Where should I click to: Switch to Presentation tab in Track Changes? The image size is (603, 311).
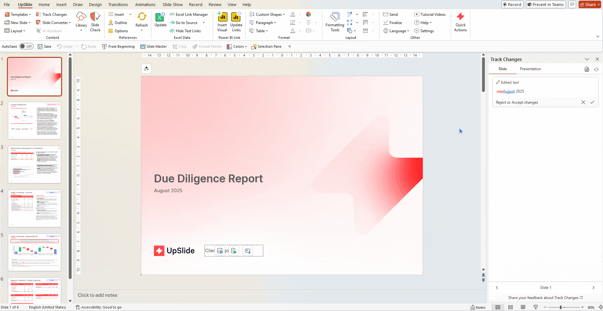point(530,69)
